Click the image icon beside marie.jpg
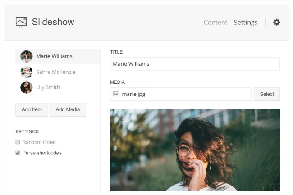 (x=116, y=94)
